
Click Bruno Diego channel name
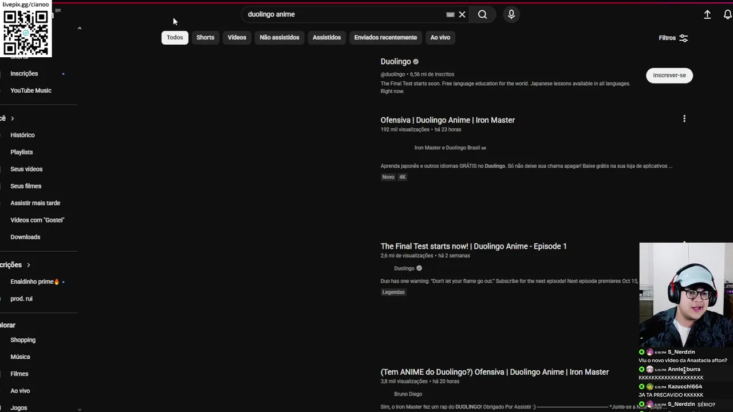(408, 394)
